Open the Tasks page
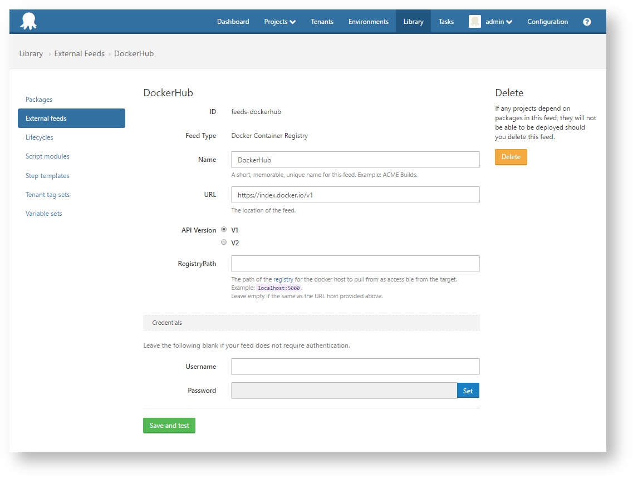633x479 pixels. pos(445,21)
